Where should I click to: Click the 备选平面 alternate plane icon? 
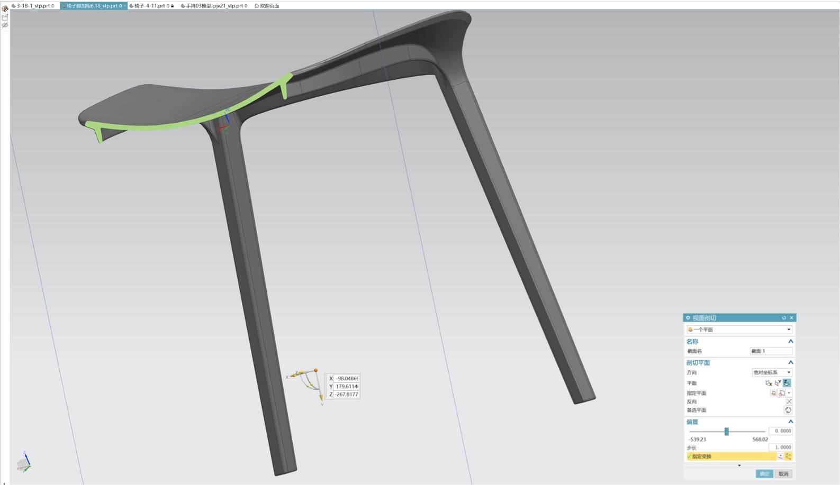[788, 410]
